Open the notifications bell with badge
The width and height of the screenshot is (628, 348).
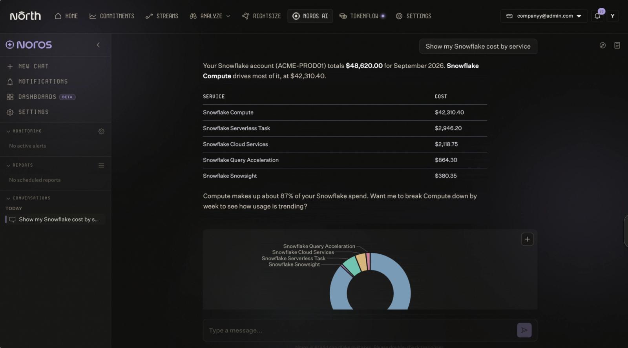(x=597, y=16)
